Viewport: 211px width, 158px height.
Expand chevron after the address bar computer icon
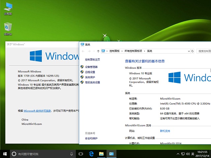click(107, 51)
